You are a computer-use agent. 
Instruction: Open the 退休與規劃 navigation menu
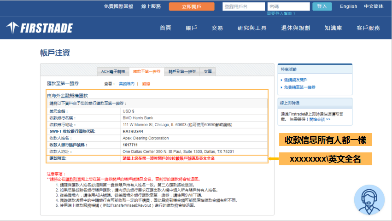(296, 28)
